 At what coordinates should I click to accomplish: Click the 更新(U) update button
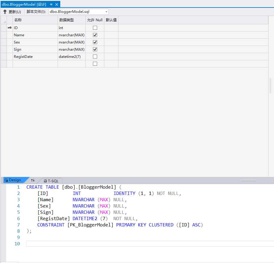click(12, 12)
